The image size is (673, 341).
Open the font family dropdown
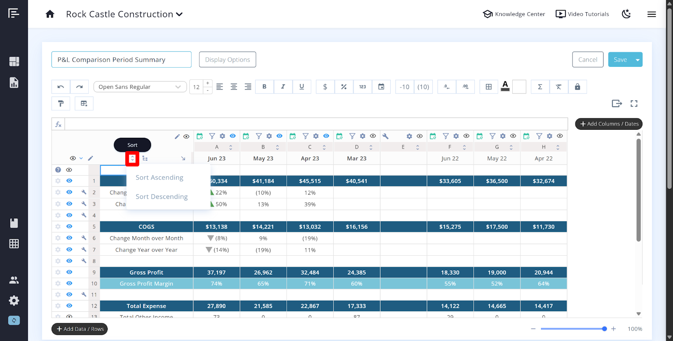(140, 87)
